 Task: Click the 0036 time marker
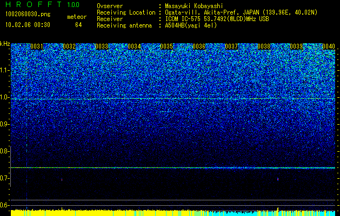(x=199, y=46)
